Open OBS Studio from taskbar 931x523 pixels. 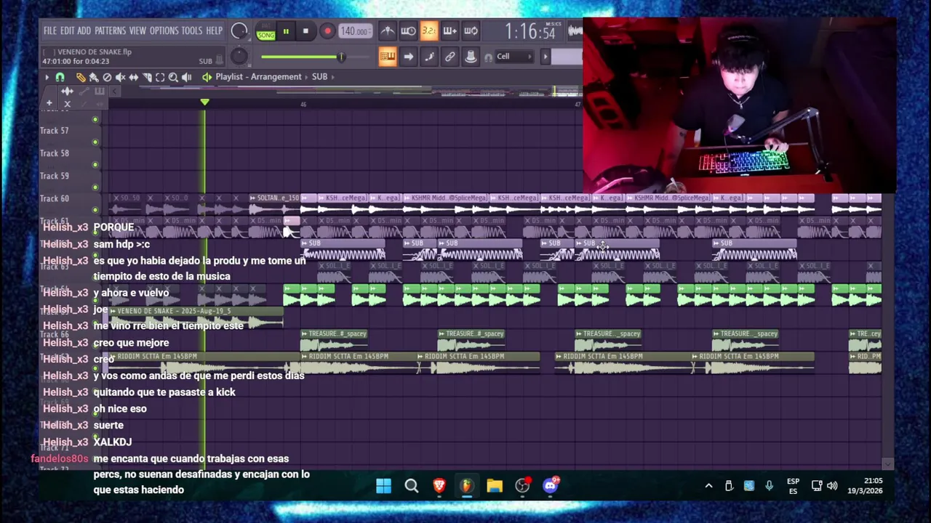click(x=522, y=485)
